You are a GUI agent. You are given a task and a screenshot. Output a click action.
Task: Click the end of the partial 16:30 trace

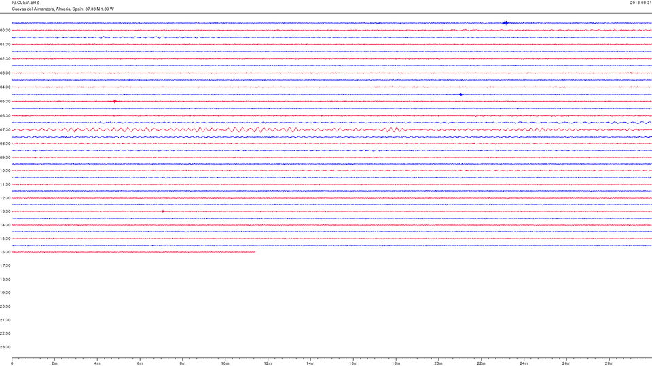pyautogui.click(x=255, y=252)
